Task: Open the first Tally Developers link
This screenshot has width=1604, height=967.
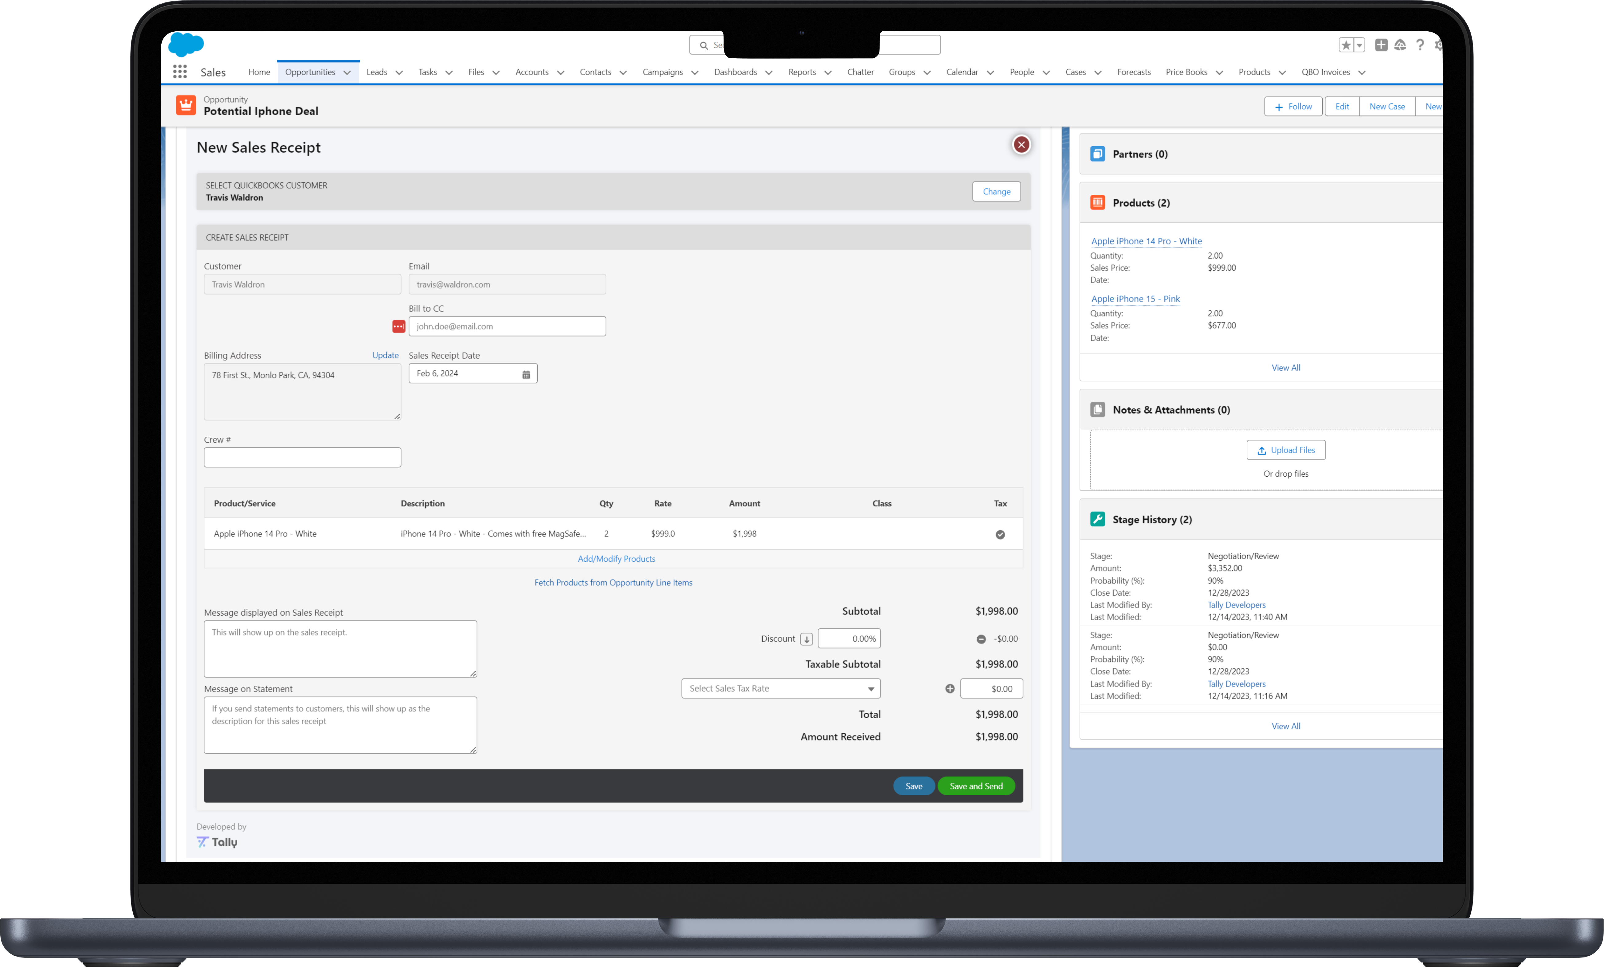Action: point(1237,605)
